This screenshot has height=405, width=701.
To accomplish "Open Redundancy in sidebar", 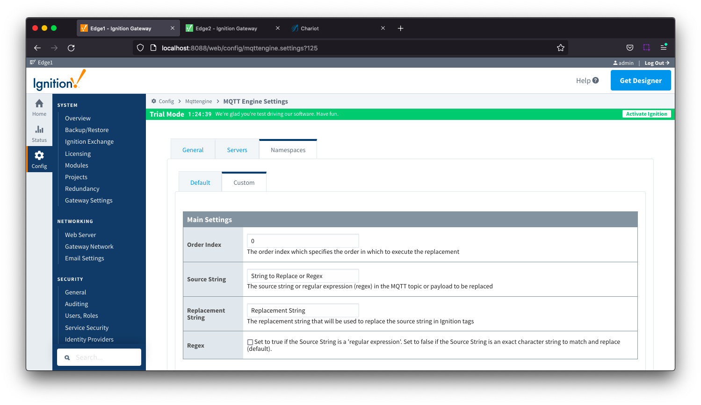I will coord(82,189).
